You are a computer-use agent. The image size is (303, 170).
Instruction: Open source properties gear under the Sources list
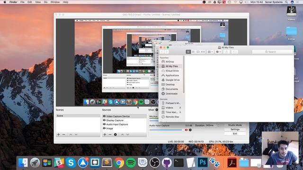[116, 135]
